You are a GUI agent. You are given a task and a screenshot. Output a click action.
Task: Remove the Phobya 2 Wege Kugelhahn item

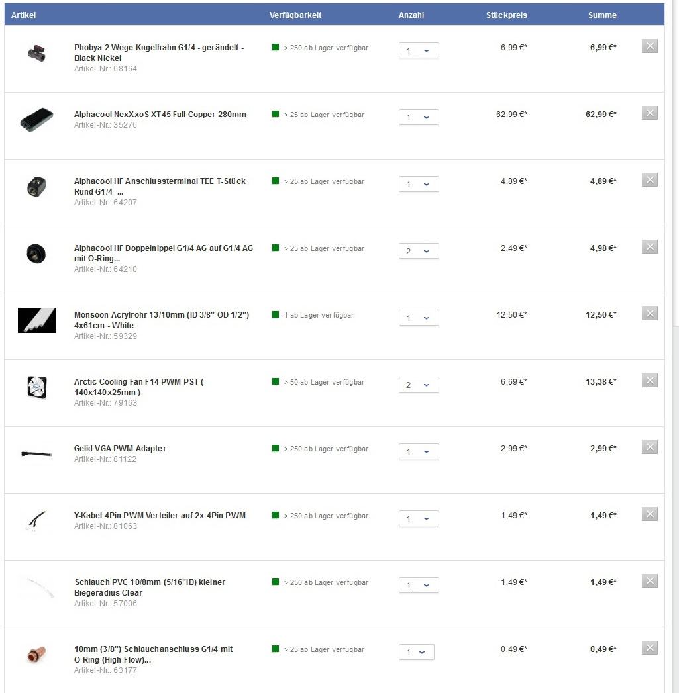(x=649, y=46)
